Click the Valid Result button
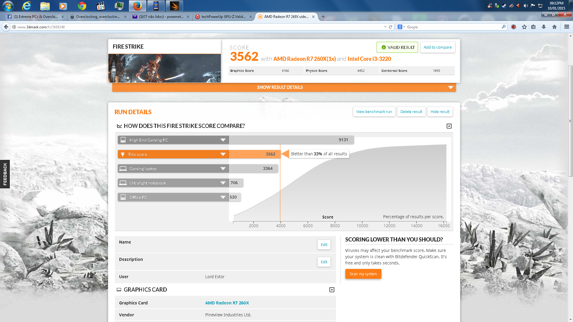The width and height of the screenshot is (573, 322). (398, 47)
